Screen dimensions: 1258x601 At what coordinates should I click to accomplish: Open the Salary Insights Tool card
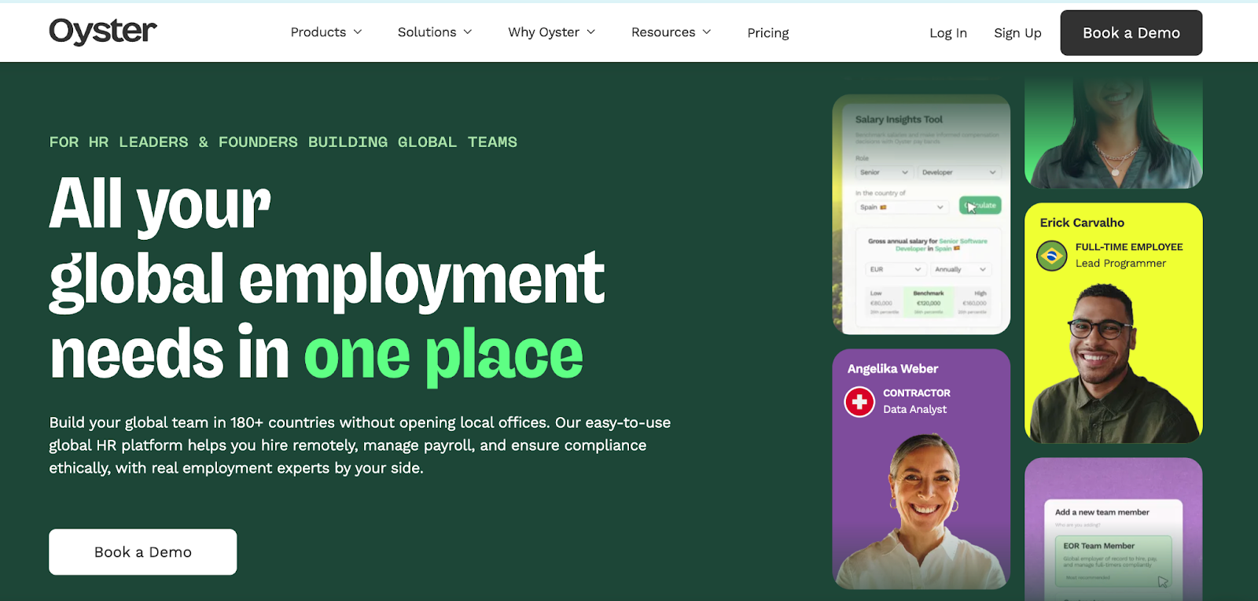point(921,214)
